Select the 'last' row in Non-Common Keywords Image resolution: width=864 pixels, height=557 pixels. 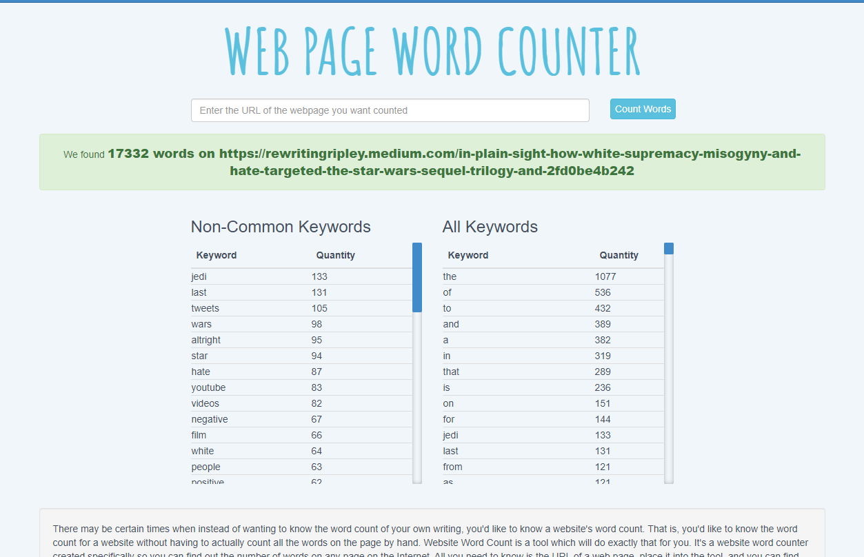coord(301,292)
